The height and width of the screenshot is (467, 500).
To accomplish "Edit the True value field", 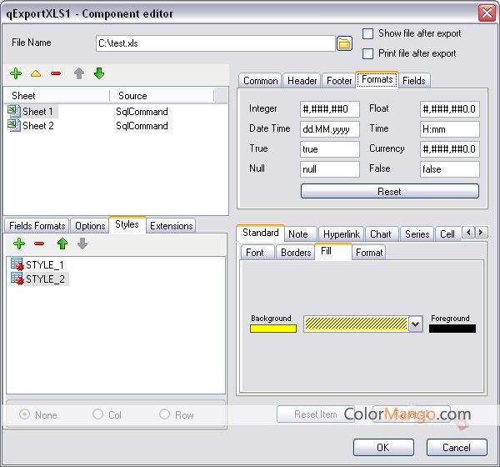I will click(x=330, y=149).
